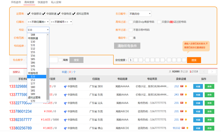Uncheck the 中国移动 carrier checkbox

29,14
